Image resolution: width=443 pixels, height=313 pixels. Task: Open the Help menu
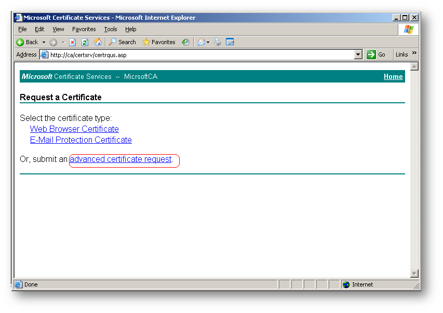[131, 29]
